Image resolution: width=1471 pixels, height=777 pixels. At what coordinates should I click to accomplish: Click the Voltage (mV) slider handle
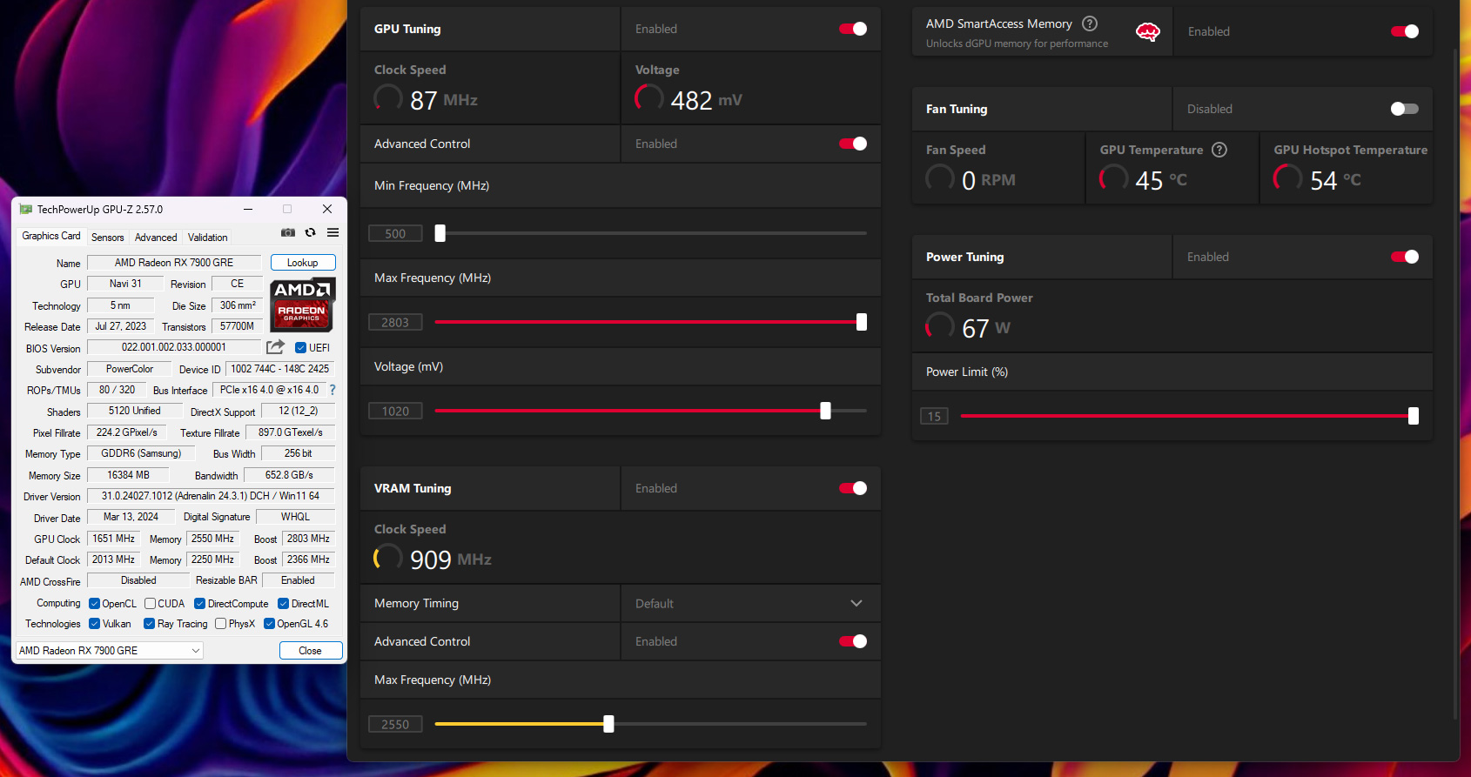[x=825, y=411]
